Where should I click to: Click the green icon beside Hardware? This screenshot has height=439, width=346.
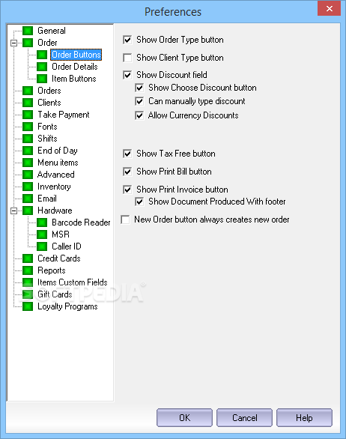[28, 211]
